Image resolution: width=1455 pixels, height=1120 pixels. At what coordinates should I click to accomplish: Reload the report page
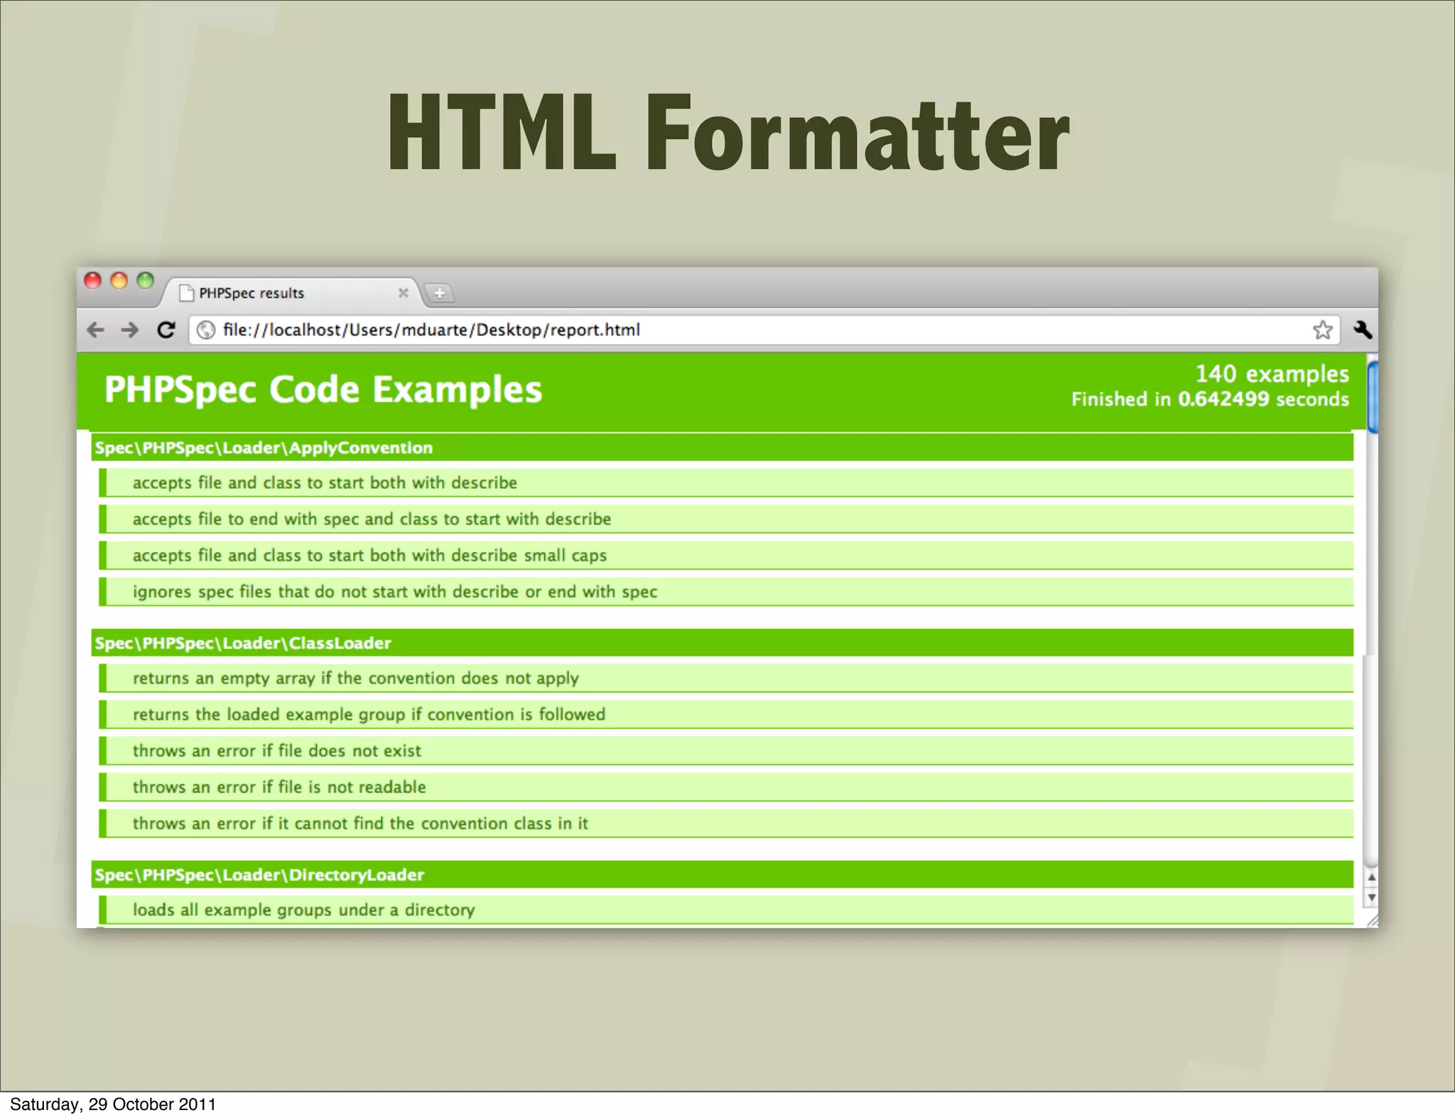[x=166, y=330]
